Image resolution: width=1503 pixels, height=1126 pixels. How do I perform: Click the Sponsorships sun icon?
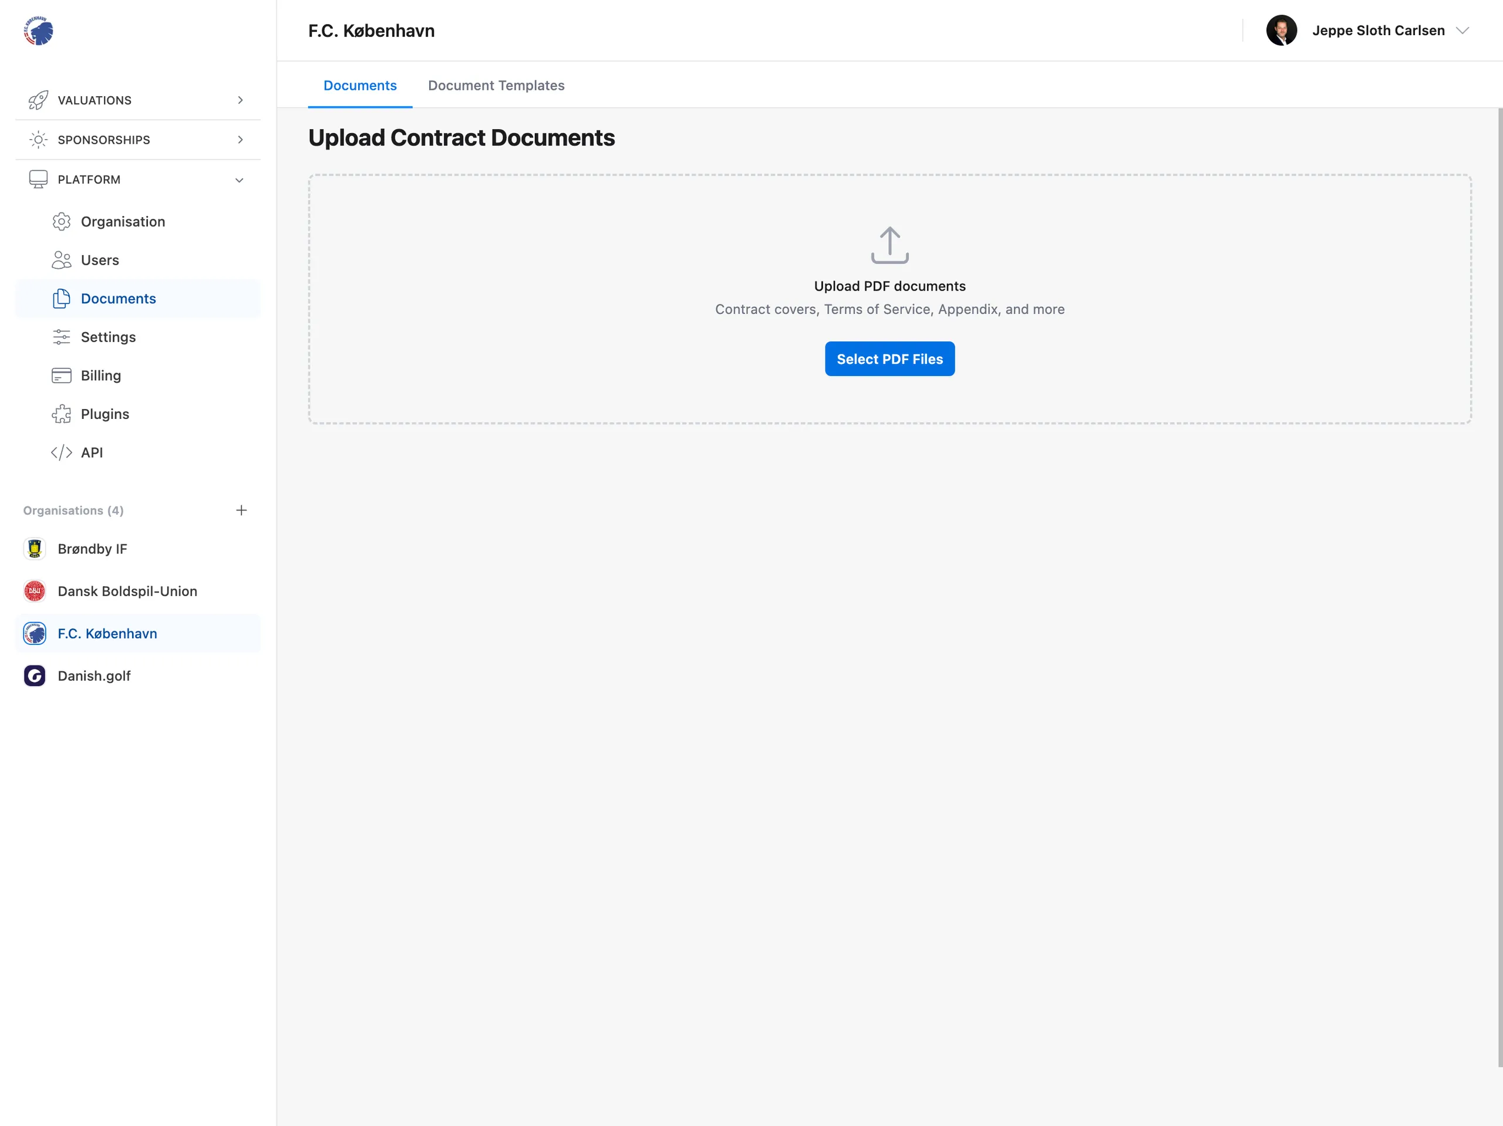[x=38, y=140]
